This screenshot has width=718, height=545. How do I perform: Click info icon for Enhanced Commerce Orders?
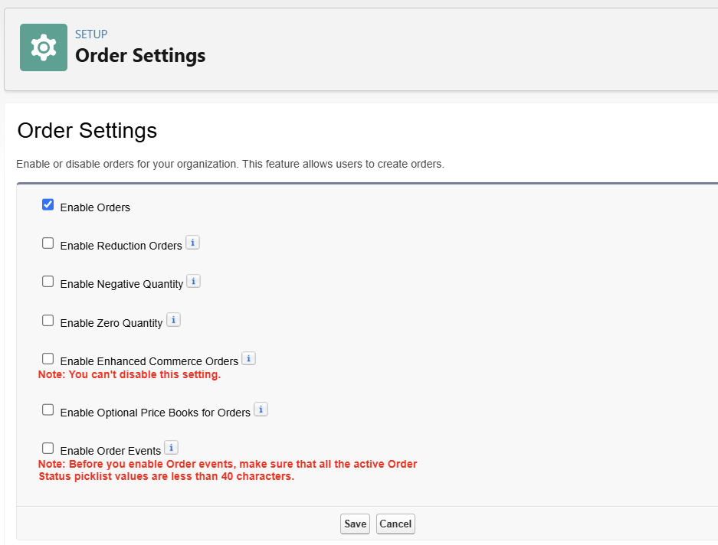coord(249,358)
